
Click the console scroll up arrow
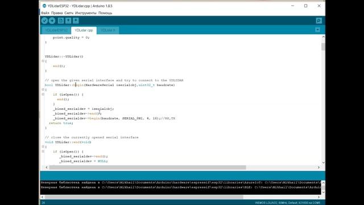(323, 182)
